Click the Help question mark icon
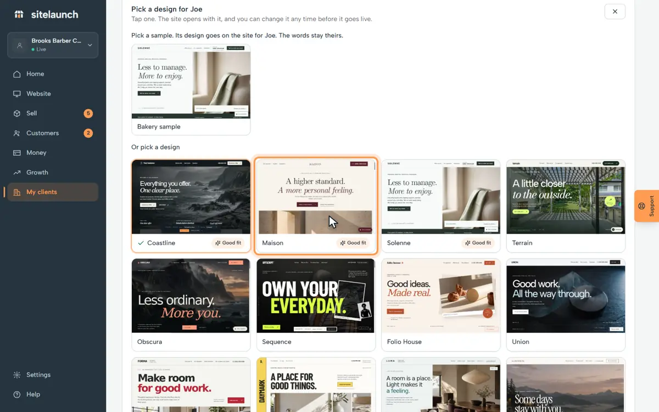This screenshot has height=412, width=659. click(x=17, y=394)
